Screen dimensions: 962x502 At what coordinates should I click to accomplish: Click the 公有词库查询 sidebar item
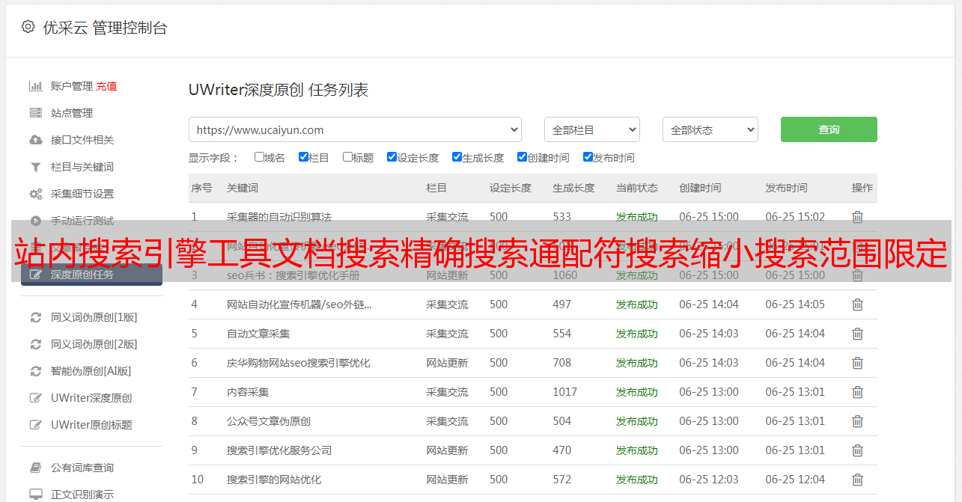(x=82, y=468)
